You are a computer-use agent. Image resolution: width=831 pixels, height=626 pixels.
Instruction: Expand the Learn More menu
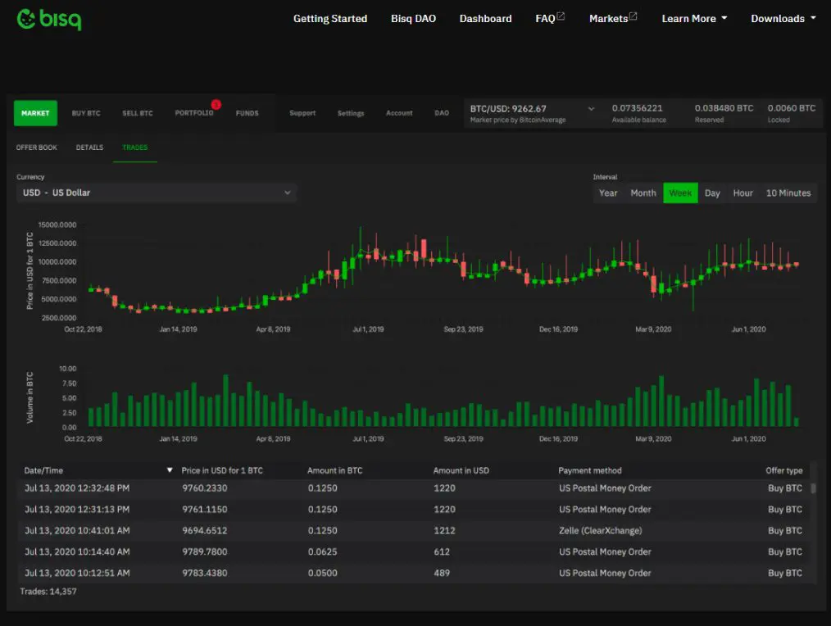point(694,19)
